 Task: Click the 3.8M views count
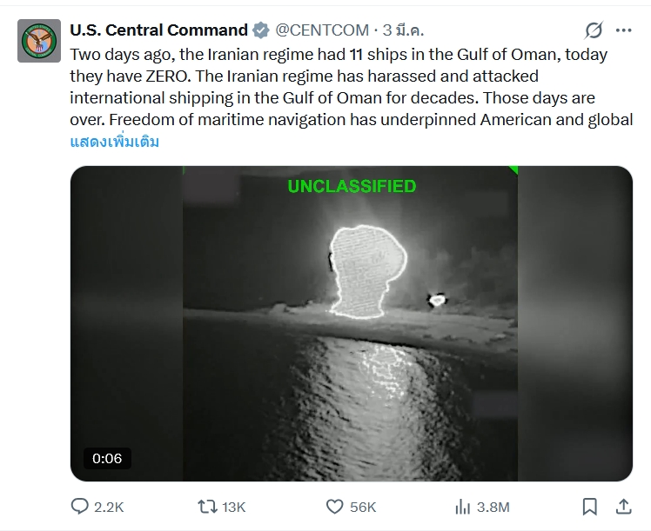pyautogui.click(x=493, y=507)
